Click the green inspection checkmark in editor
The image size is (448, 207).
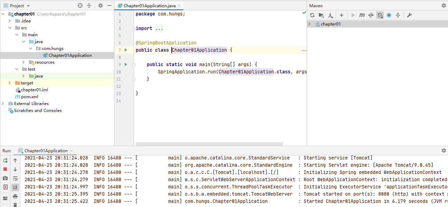pos(304,13)
